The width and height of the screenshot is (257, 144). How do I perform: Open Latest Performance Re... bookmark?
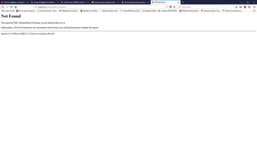[130, 11]
